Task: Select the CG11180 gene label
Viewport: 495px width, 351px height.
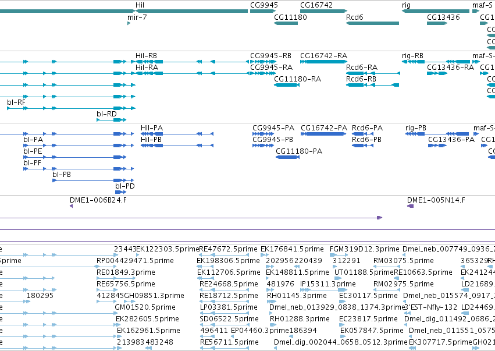Action: pos(290,17)
